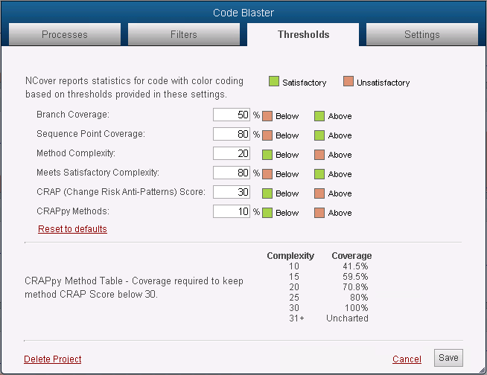Click the Unsatisfactory salmon legend swatch
487x375 pixels.
(348, 81)
